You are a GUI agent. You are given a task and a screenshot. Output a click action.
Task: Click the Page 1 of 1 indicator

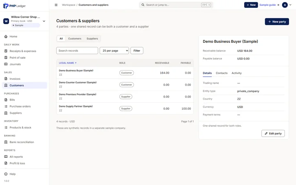[187, 121]
